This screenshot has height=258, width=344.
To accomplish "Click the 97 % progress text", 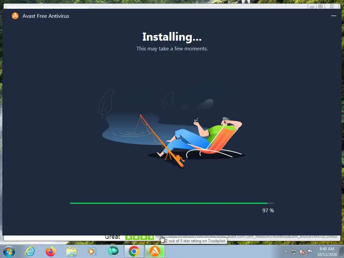I will (268, 210).
